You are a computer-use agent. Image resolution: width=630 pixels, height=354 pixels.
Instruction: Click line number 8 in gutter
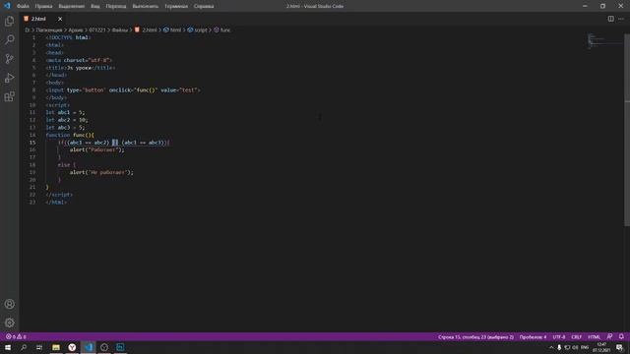pyautogui.click(x=33, y=89)
